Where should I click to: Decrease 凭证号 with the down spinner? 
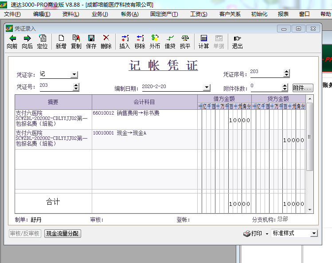pos(76,89)
